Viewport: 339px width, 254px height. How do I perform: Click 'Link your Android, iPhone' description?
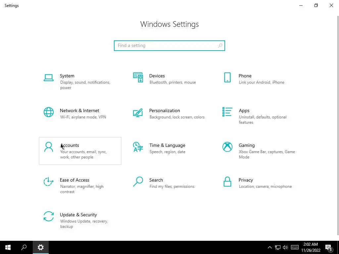[262, 82]
